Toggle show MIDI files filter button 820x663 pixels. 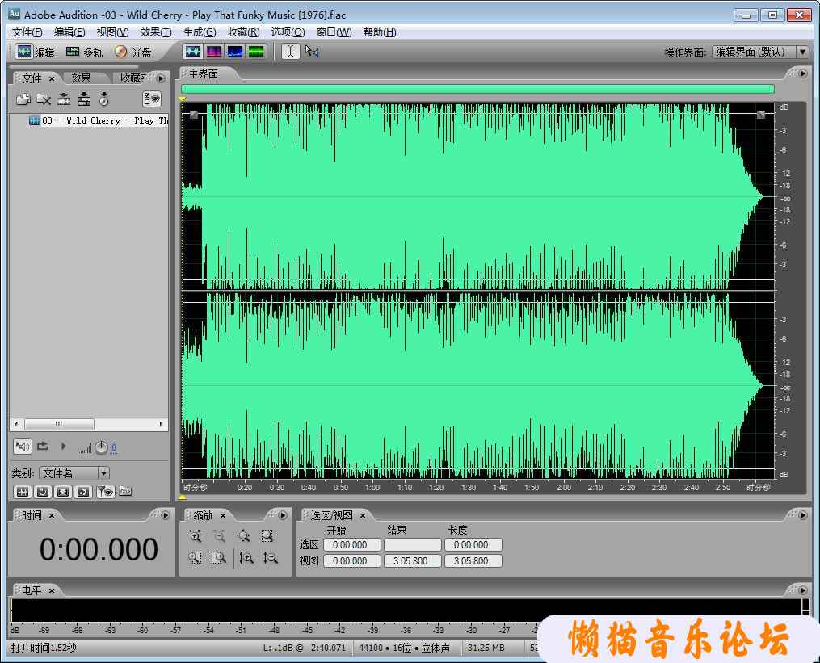pyautogui.click(x=84, y=492)
